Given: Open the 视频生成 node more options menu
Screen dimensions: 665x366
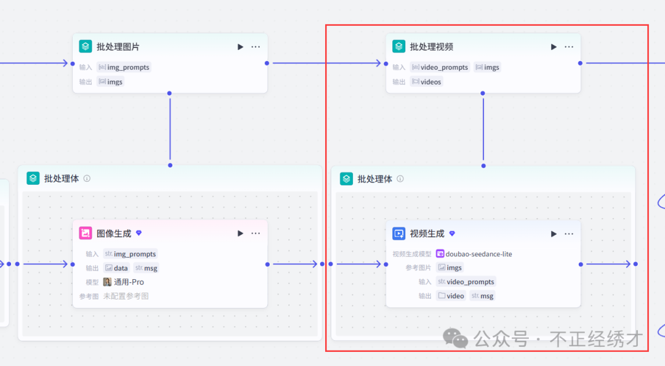Looking at the screenshot, I should pyautogui.click(x=569, y=234).
